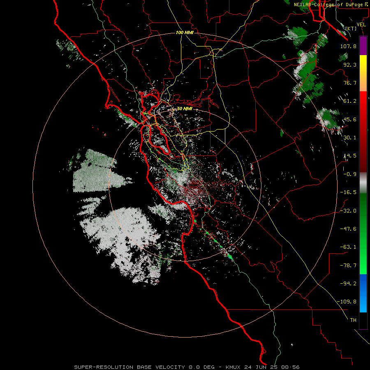The height and width of the screenshot is (370, 370).
Task: Click the -47.6 scale value
Action: [x=348, y=229]
